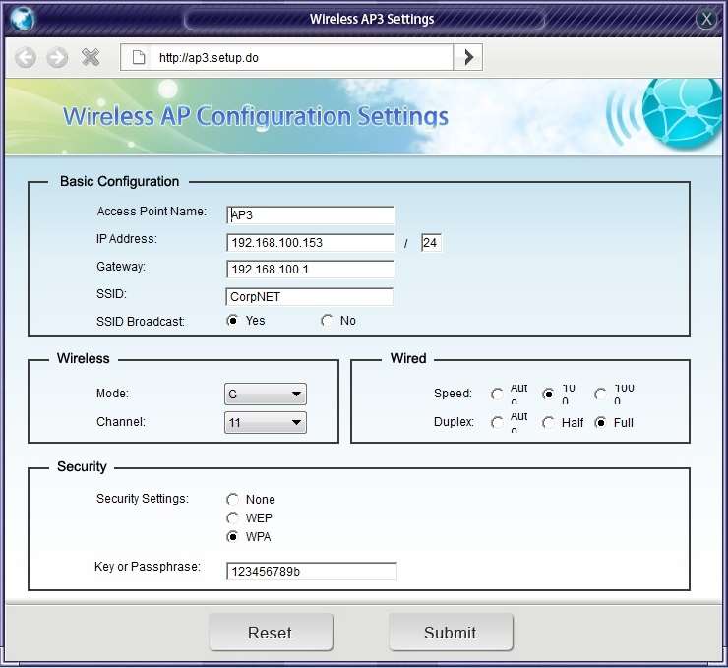This screenshot has width=728, height=668.
Task: Open the wireless Mode dropdown
Action: (x=265, y=395)
